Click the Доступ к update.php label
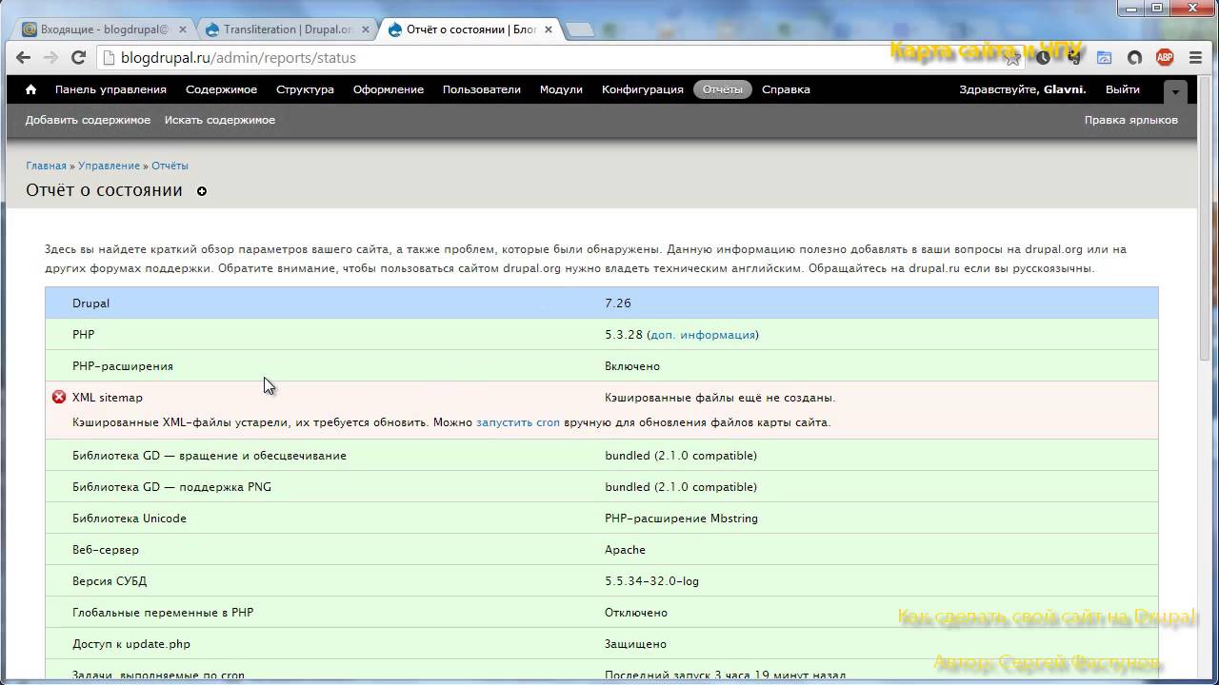The height and width of the screenshot is (685, 1219). pos(131,644)
